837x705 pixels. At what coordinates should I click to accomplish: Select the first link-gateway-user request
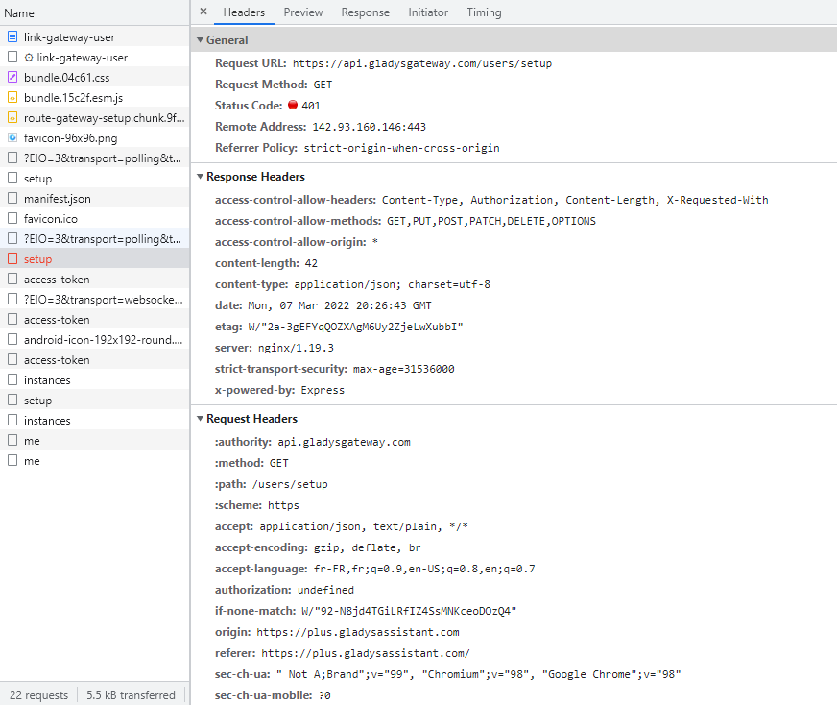[x=95, y=36]
